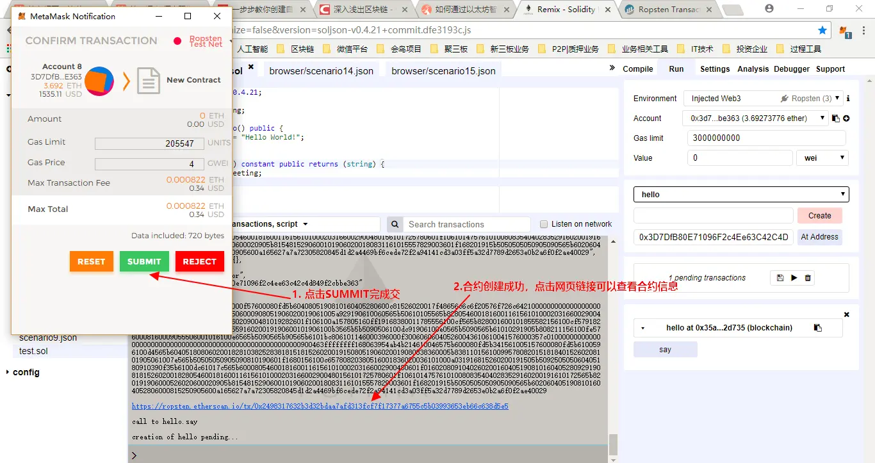Open the Analysis tab
This screenshot has height=463, width=875.
(753, 69)
